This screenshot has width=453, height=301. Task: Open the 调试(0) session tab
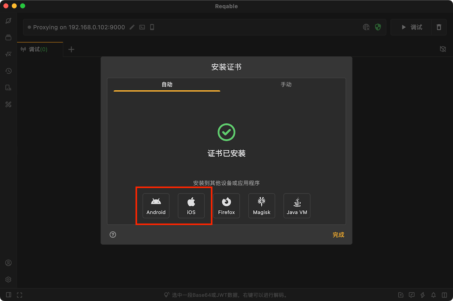(40, 49)
